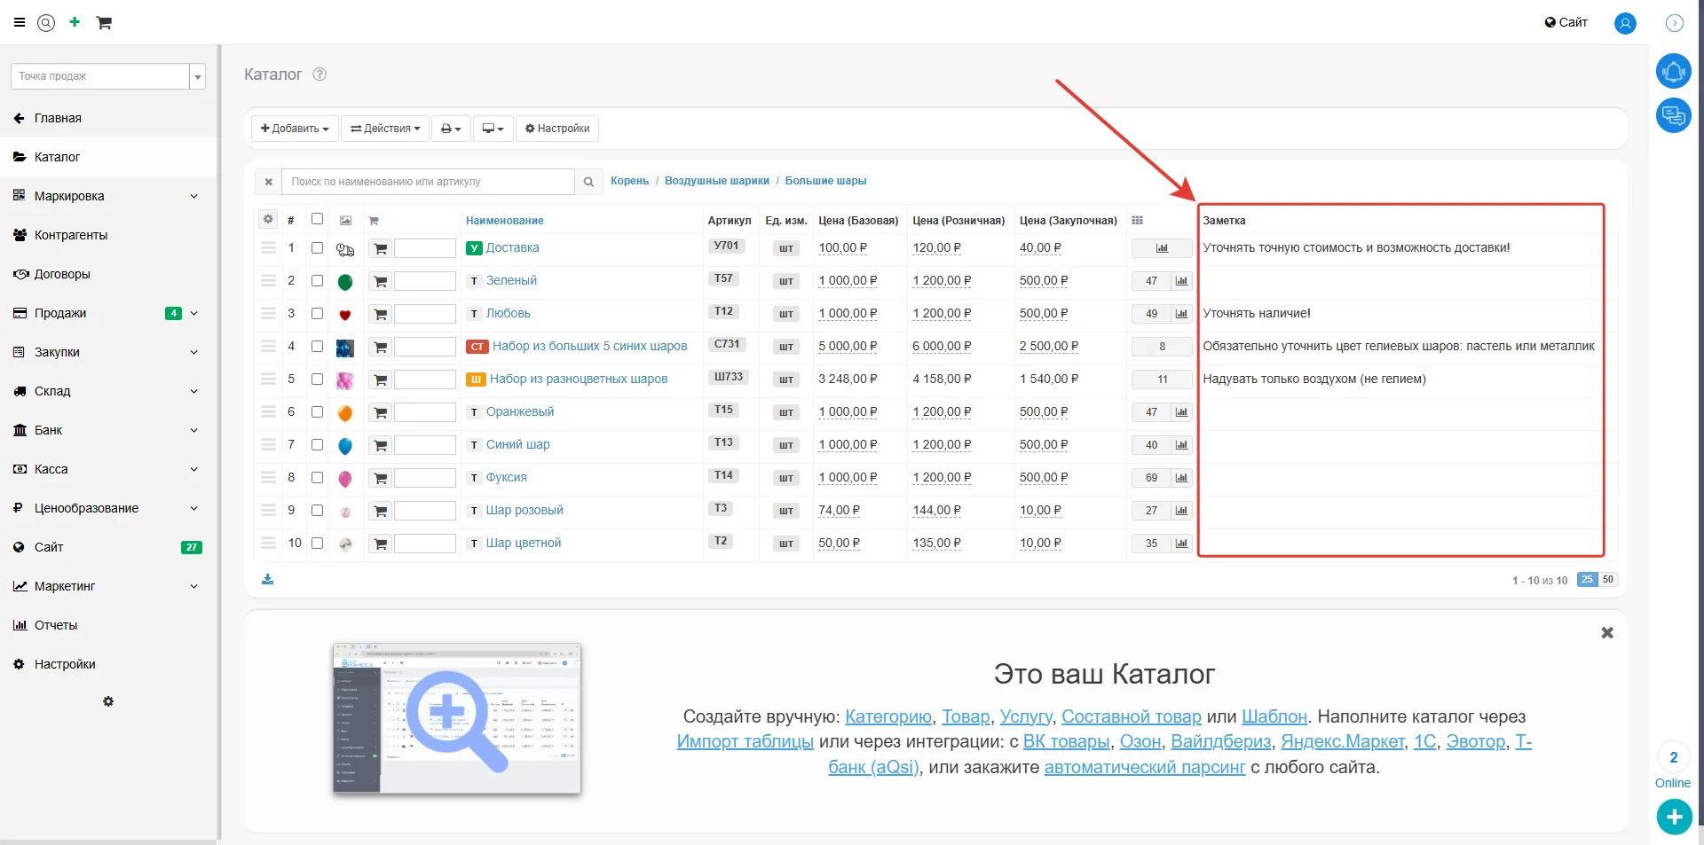Open stock chart icon for Доставка row
Screen dimensions: 1704x845
(x=1162, y=248)
